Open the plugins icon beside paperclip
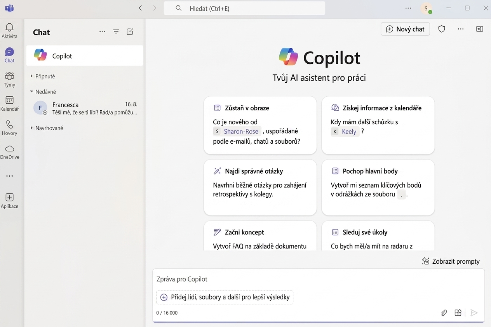Viewport: 491px width, 327px height. tap(458, 313)
